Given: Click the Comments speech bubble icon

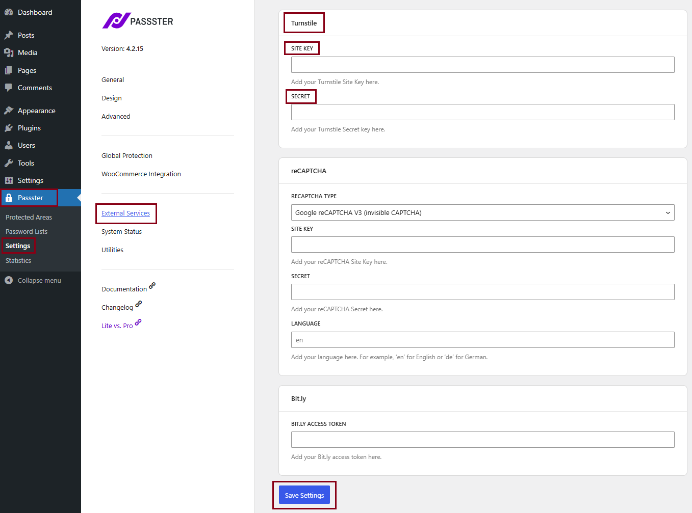Looking at the screenshot, I should [x=9, y=88].
